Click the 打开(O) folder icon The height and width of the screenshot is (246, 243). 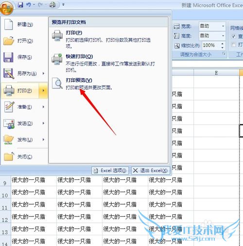point(9,40)
